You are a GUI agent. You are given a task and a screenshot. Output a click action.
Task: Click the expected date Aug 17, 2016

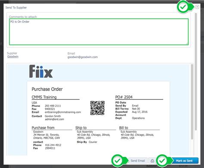pyautogui.click(x=139, y=112)
